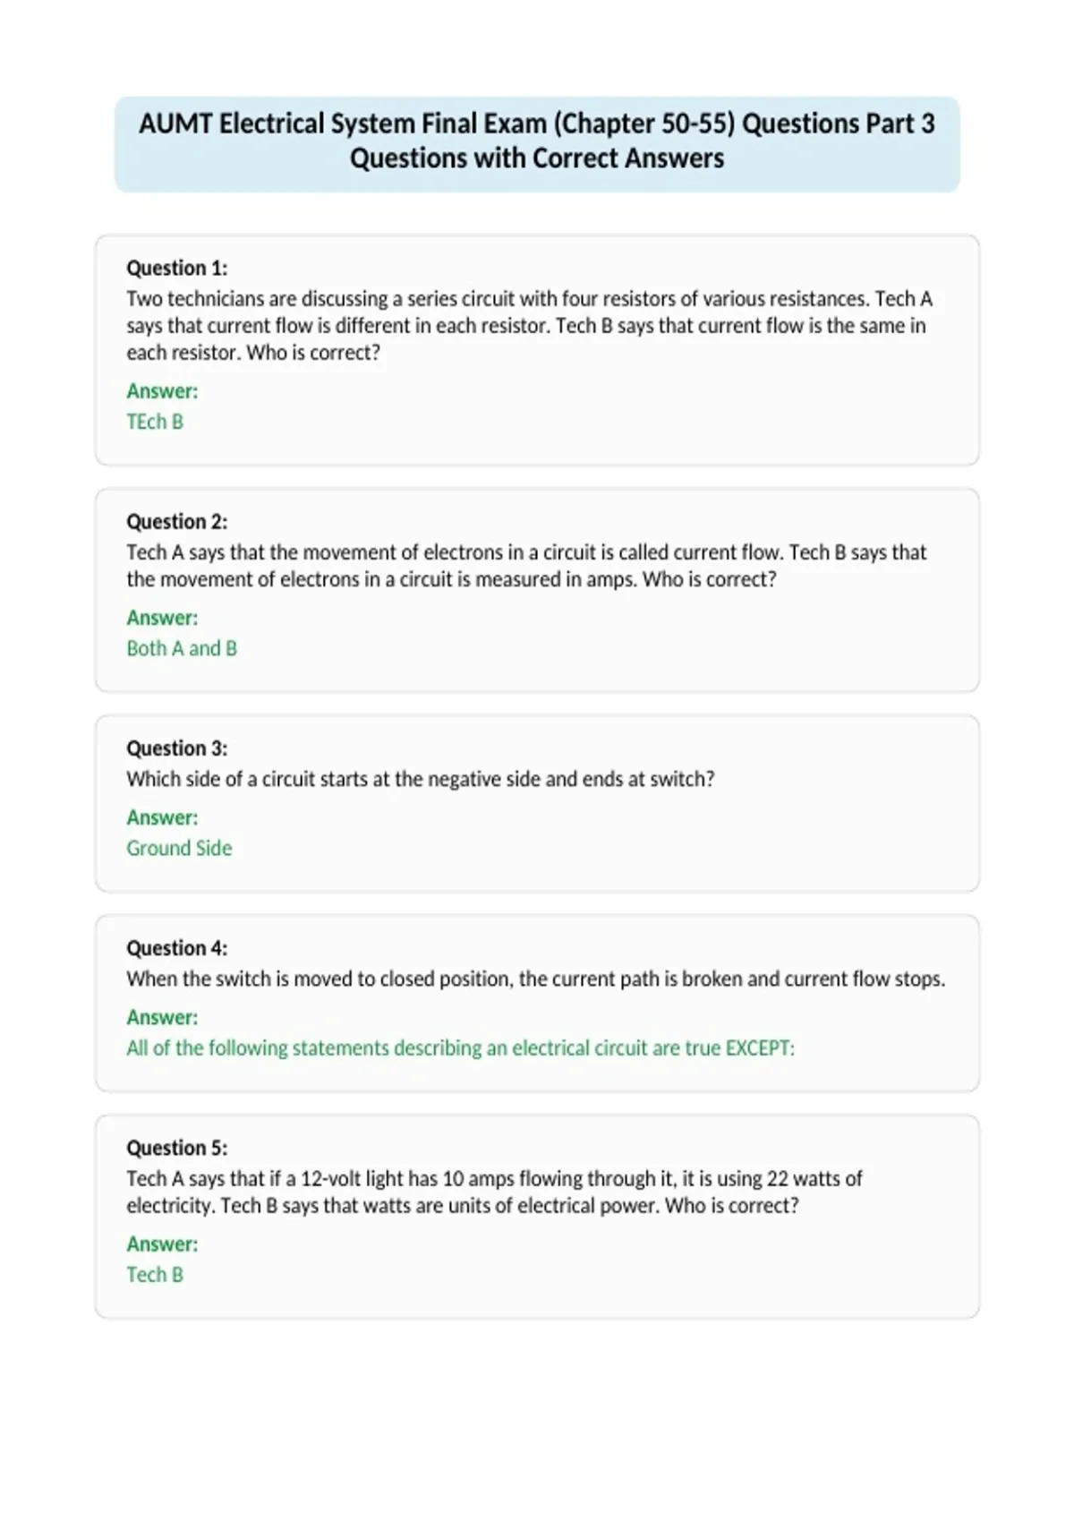Click the Question 2 heading
The width and height of the screenshot is (1074, 1522).
(x=177, y=521)
